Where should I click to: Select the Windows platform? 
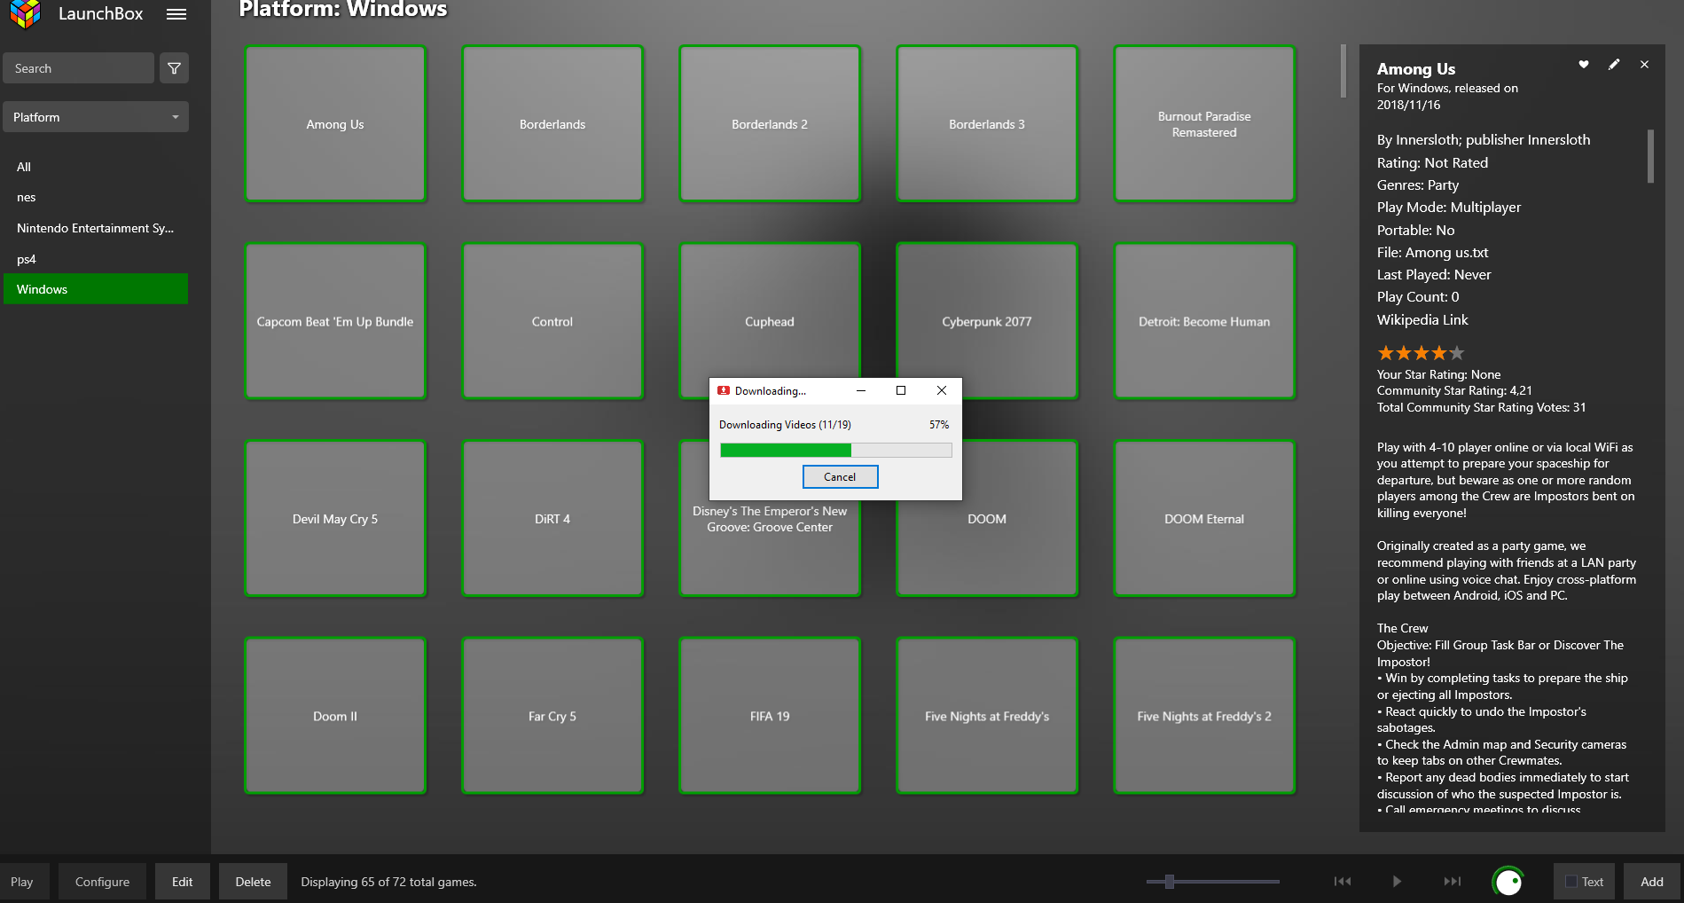coord(96,289)
